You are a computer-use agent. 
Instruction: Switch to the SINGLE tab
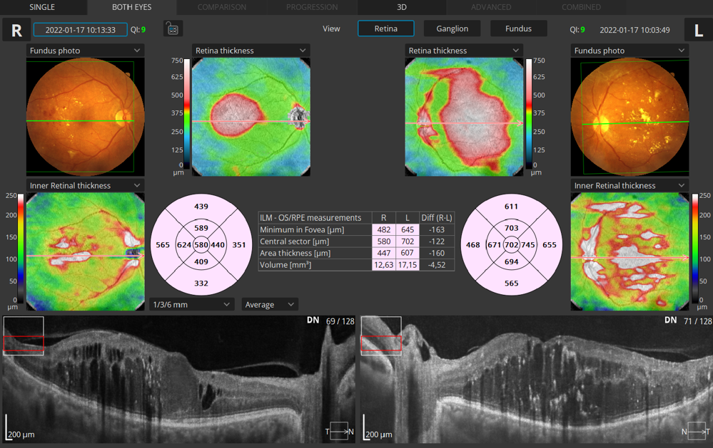[43, 7]
